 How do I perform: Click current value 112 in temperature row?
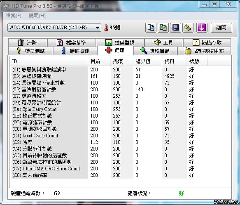[94, 142]
